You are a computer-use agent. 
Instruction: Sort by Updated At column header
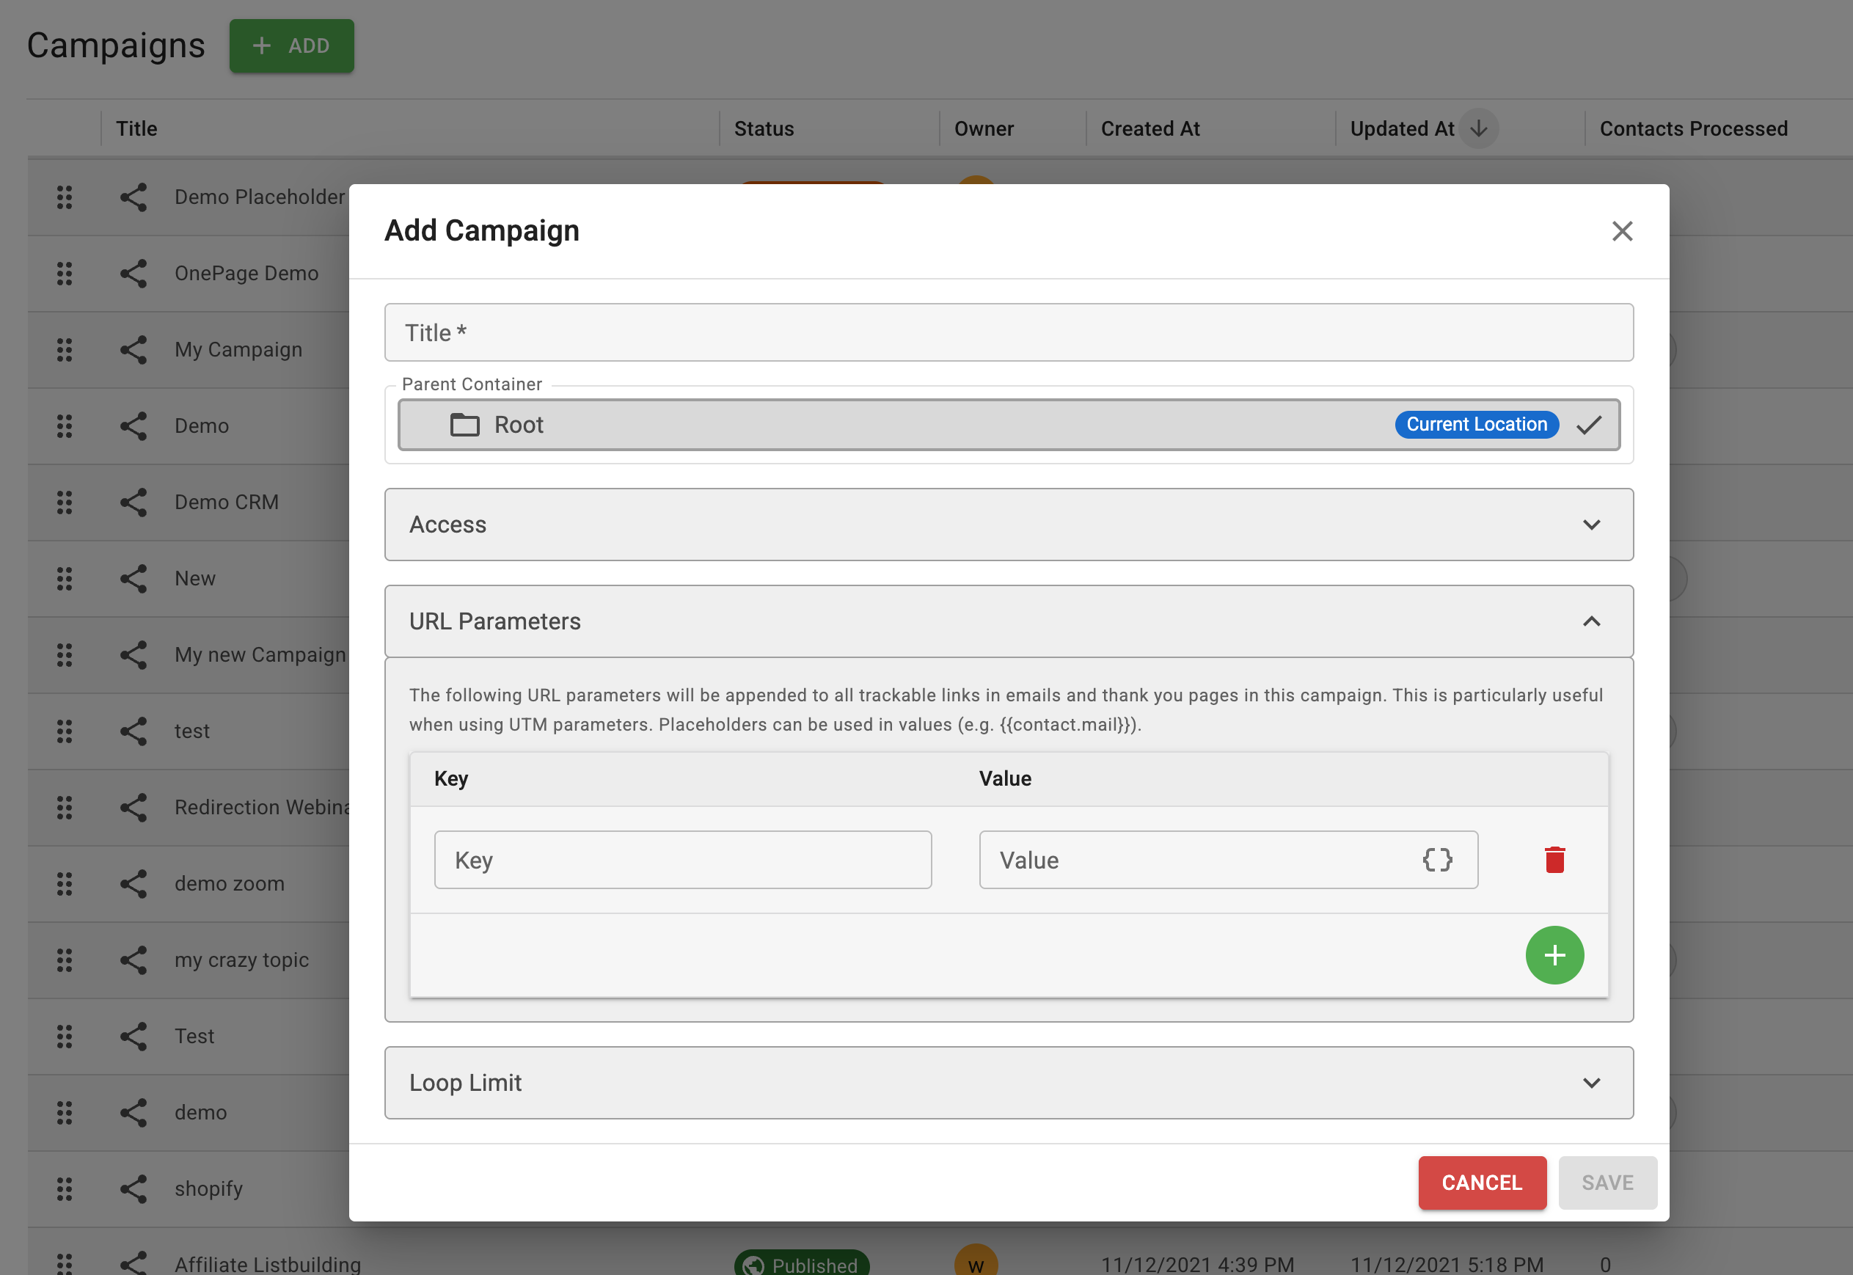click(x=1402, y=128)
